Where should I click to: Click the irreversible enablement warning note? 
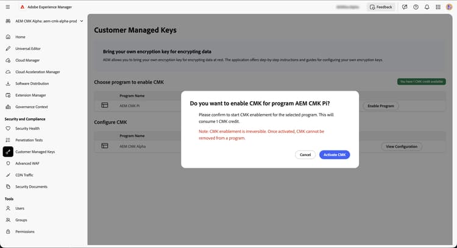[x=261, y=135]
